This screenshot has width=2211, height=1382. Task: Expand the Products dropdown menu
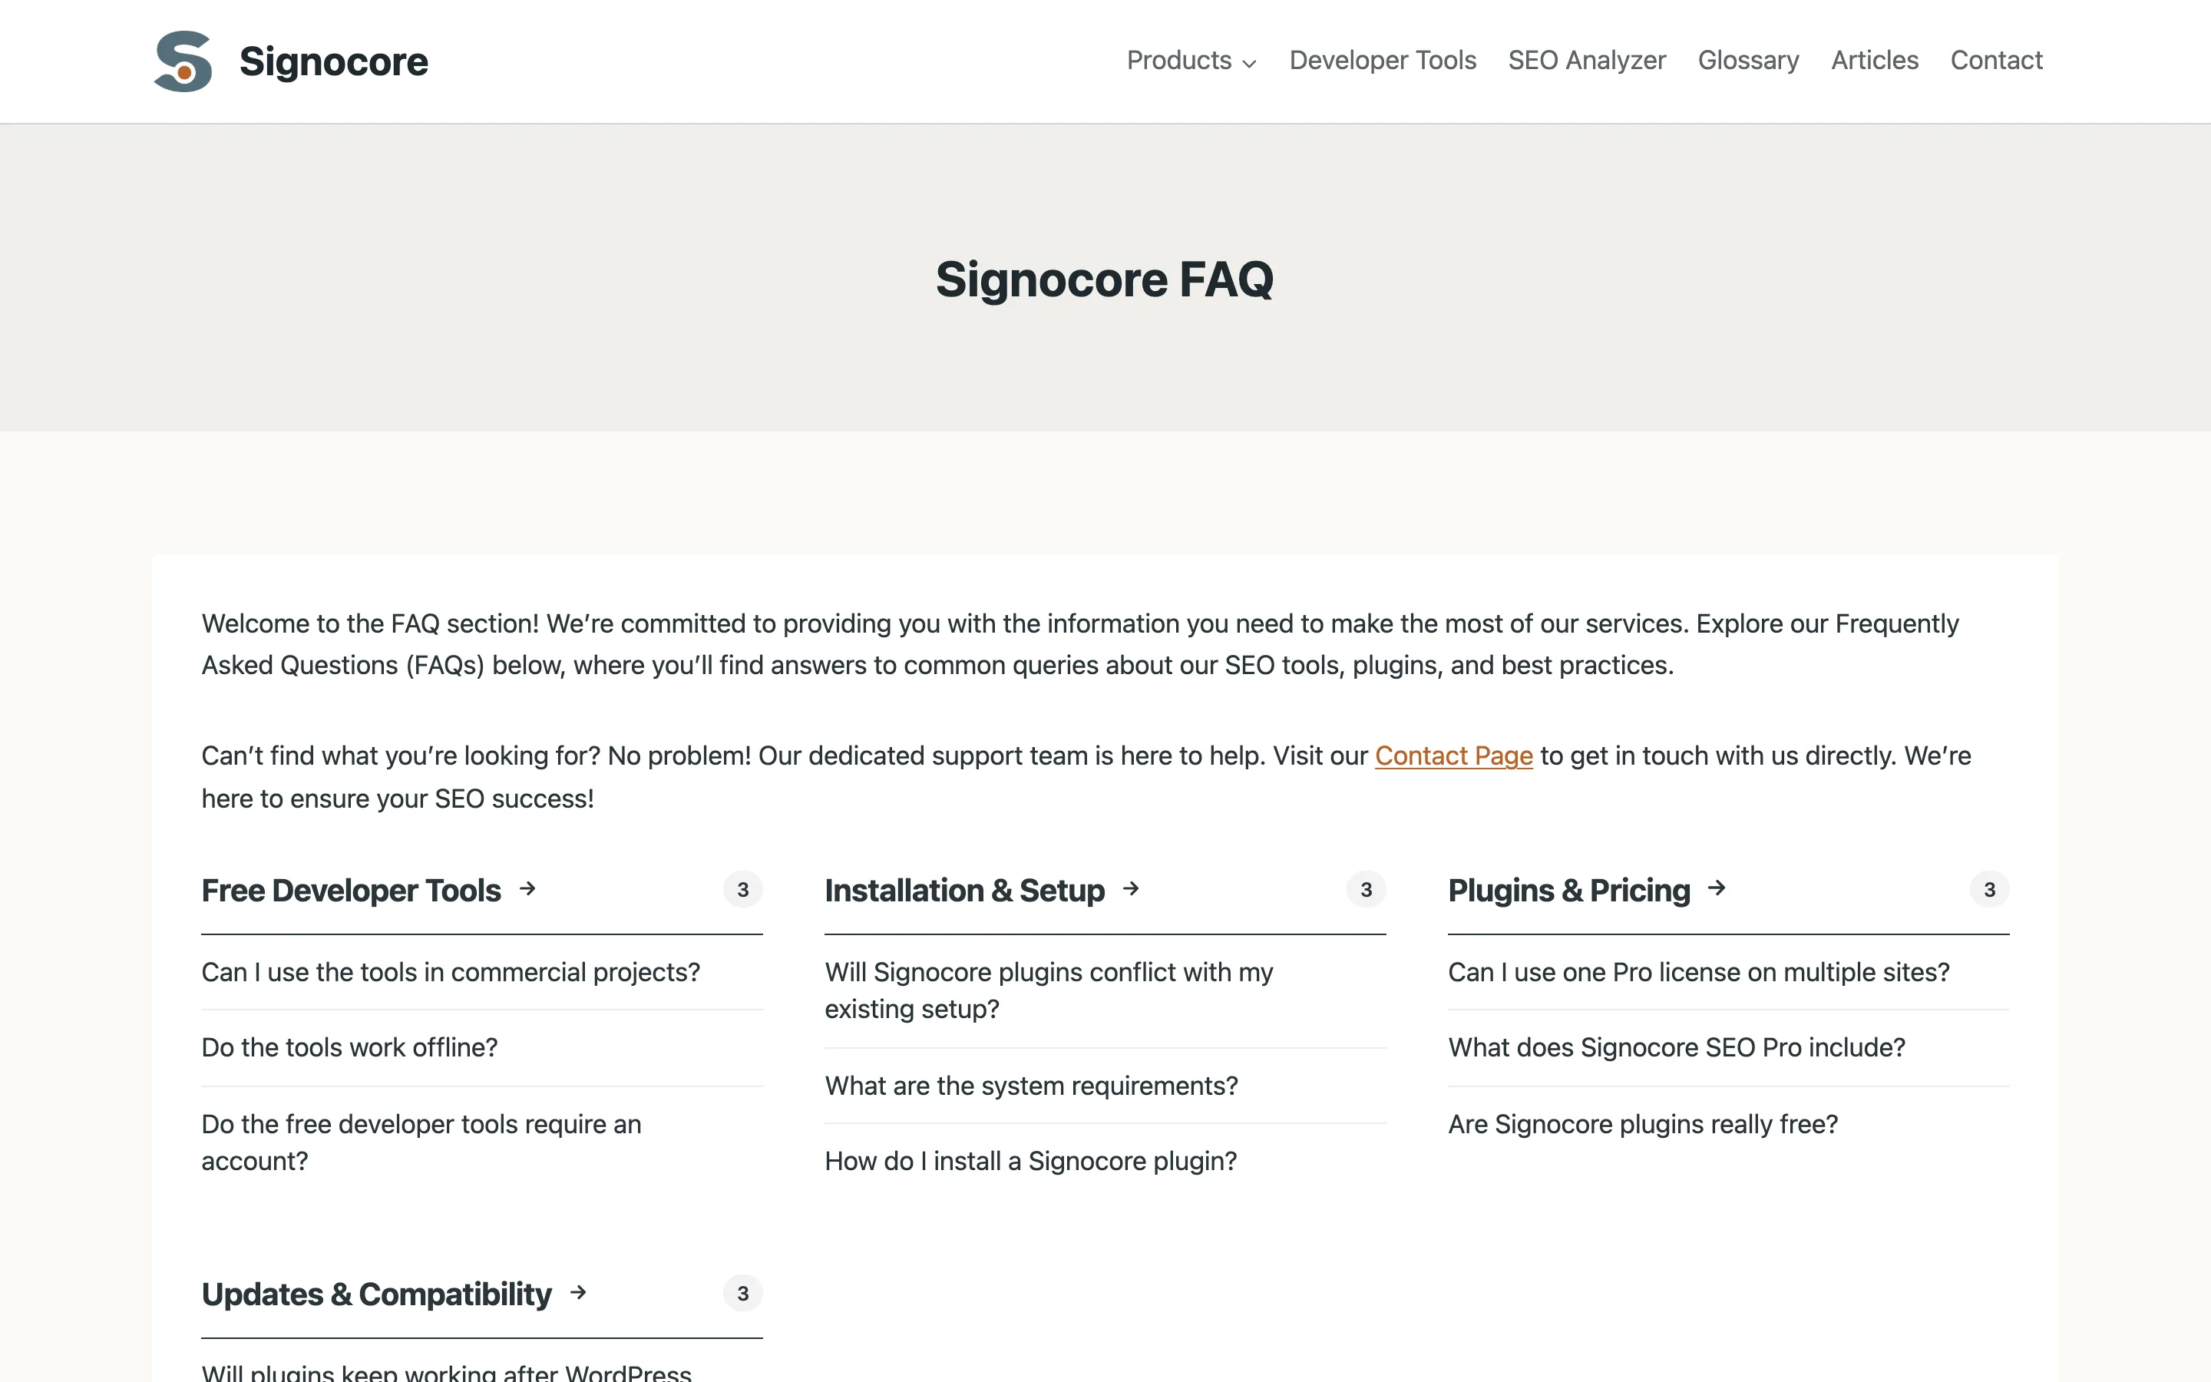[x=1191, y=61]
